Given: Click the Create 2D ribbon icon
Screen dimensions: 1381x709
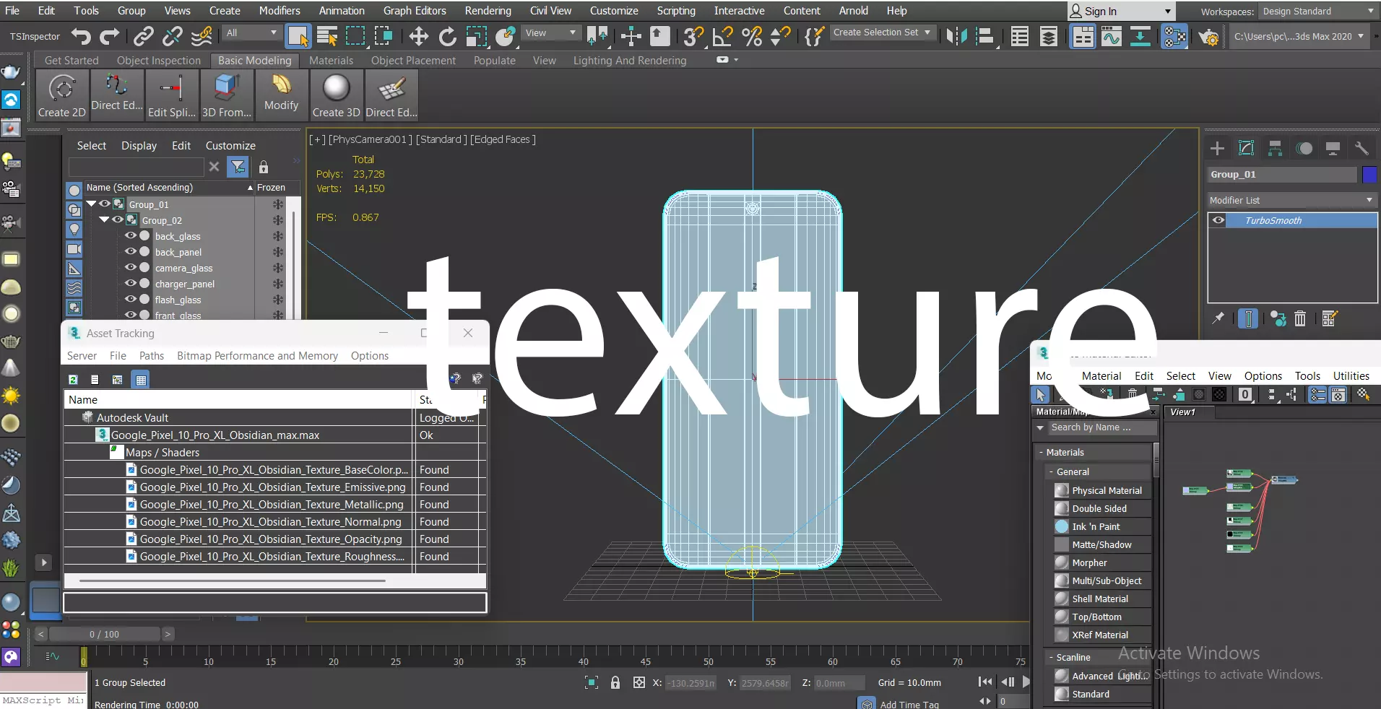Looking at the screenshot, I should point(62,95).
